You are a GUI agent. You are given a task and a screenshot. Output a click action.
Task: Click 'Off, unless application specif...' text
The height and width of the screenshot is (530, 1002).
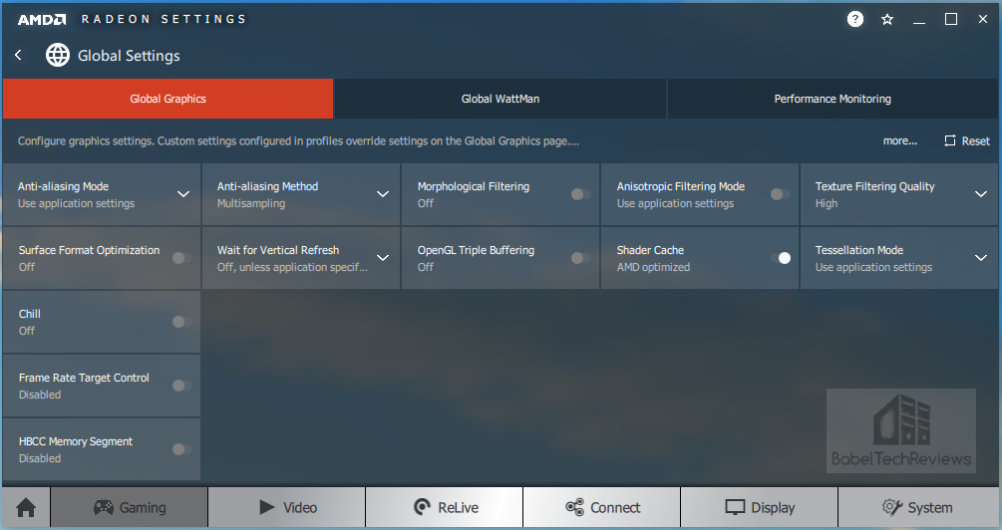coord(292,268)
